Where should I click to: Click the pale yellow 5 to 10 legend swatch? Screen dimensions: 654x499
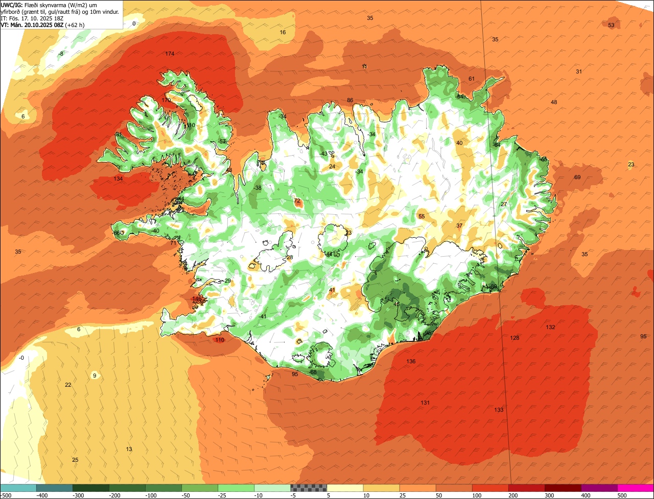click(345, 487)
